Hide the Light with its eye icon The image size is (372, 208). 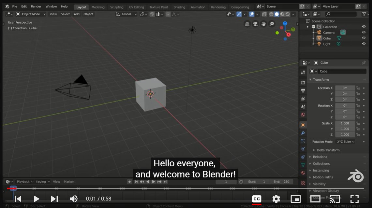point(364,44)
